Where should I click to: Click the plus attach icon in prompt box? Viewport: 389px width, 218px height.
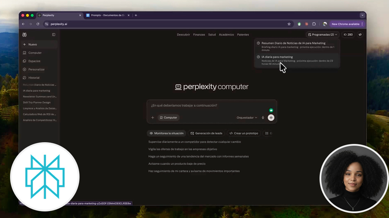coord(152,118)
